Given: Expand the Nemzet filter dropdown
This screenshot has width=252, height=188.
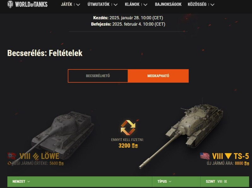Looking at the screenshot, I should pyautogui.click(x=21, y=181).
